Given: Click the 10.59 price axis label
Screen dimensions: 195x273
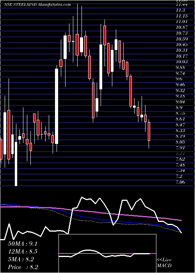Looking at the screenshot, I should click(x=182, y=39).
